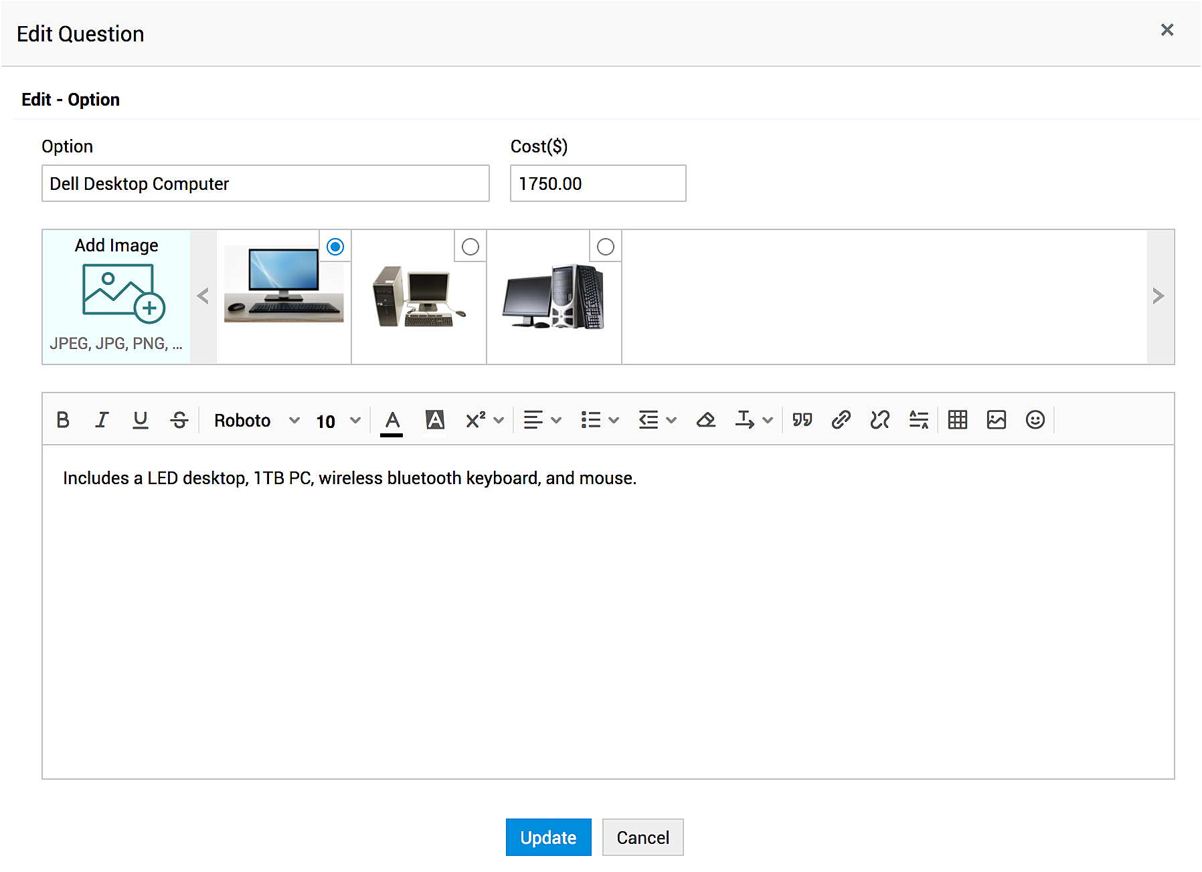Click the Update button
The image size is (1202, 872).
coord(548,837)
